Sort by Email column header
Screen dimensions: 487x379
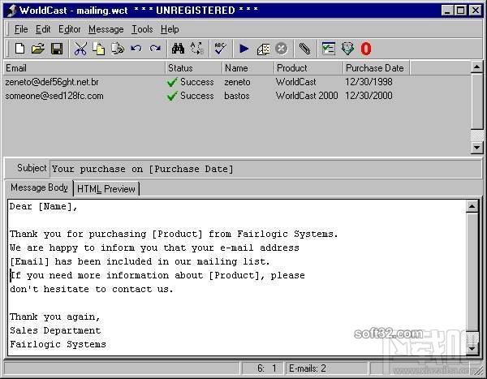(x=84, y=68)
